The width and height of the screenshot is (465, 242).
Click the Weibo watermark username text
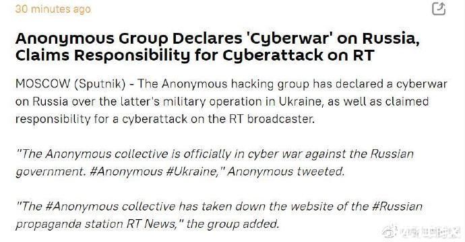pos(429,232)
